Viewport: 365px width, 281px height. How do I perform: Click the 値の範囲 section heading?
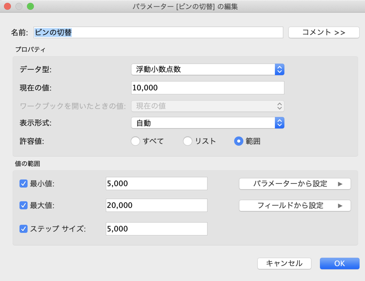28,164
